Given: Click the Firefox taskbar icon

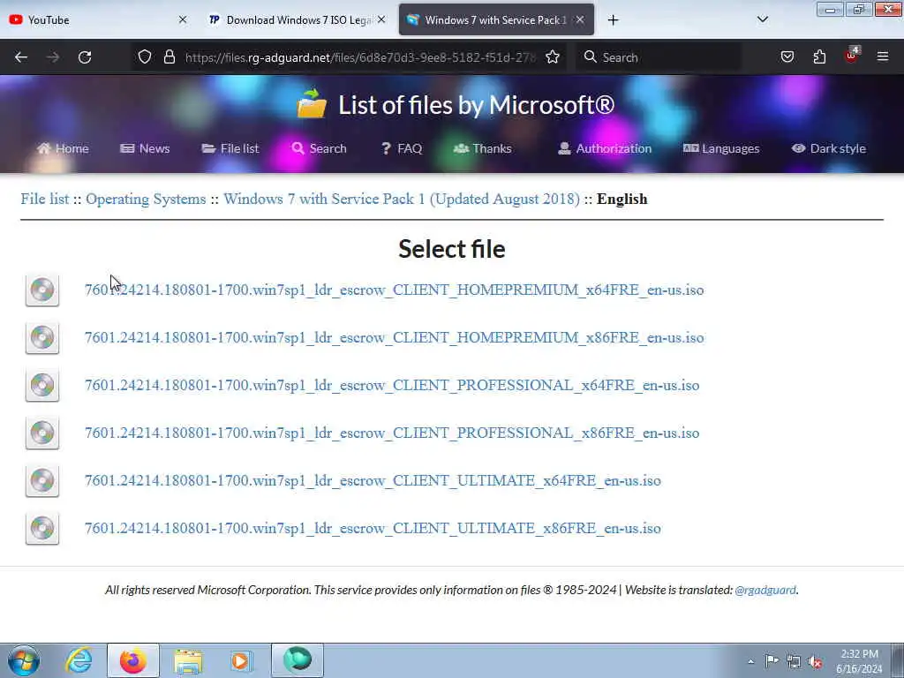Looking at the screenshot, I should point(133,660).
